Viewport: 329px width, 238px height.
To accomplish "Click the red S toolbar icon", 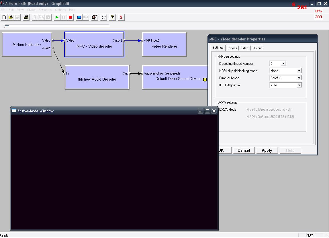I will (x=121, y=17).
